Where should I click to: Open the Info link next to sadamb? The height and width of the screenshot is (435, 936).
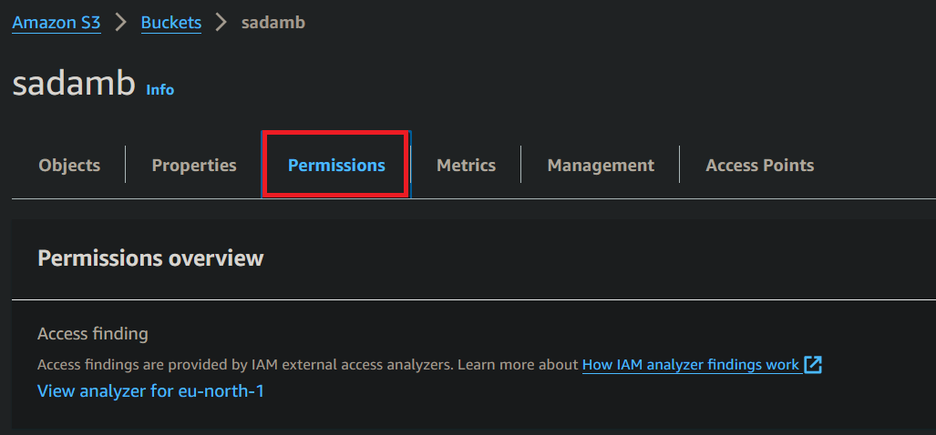click(x=160, y=89)
